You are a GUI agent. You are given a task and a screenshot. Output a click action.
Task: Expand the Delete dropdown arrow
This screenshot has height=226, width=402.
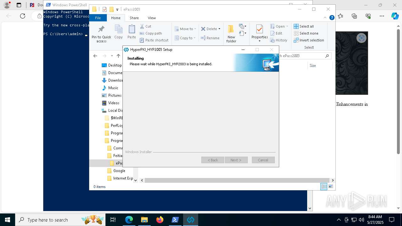219,29
